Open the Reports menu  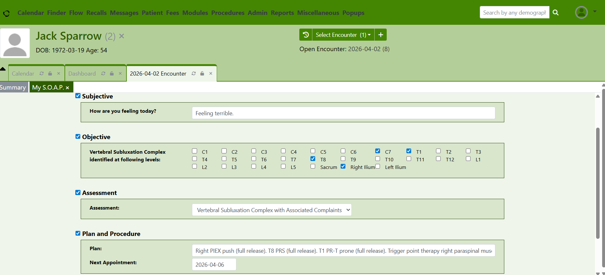282,13
